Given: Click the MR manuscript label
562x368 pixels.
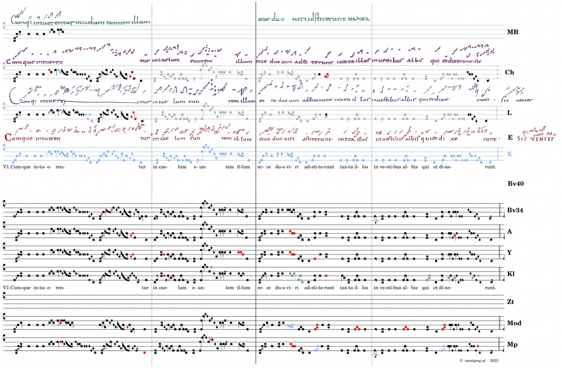Looking at the screenshot, I should (512, 32).
